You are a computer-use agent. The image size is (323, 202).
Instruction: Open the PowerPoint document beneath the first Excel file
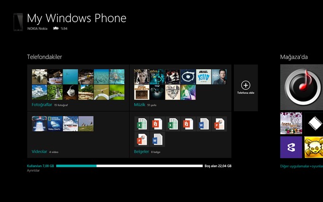click(x=142, y=140)
